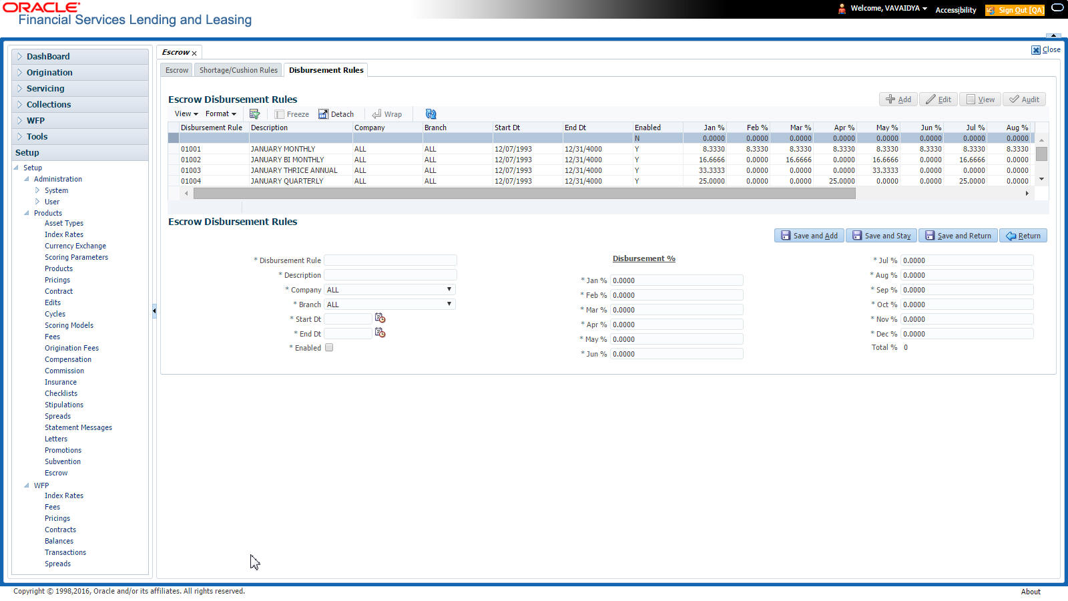Screen dimensions: 1068x601
Task: Open Statement Messages in the setup tree
Action: click(x=78, y=428)
